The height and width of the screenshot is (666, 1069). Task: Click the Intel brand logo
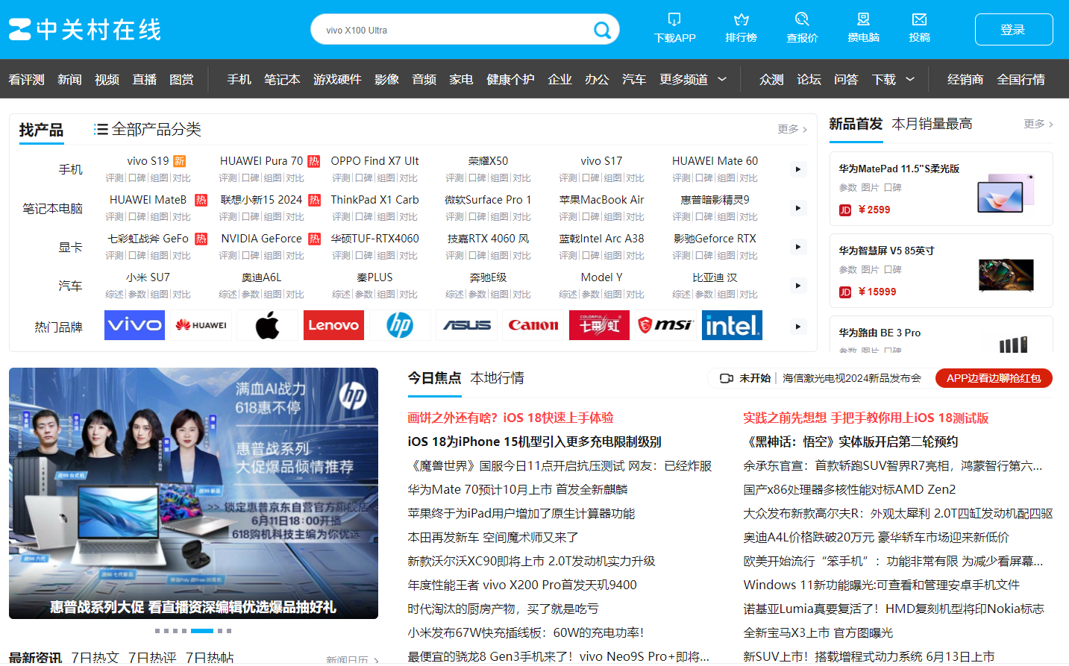733,325
